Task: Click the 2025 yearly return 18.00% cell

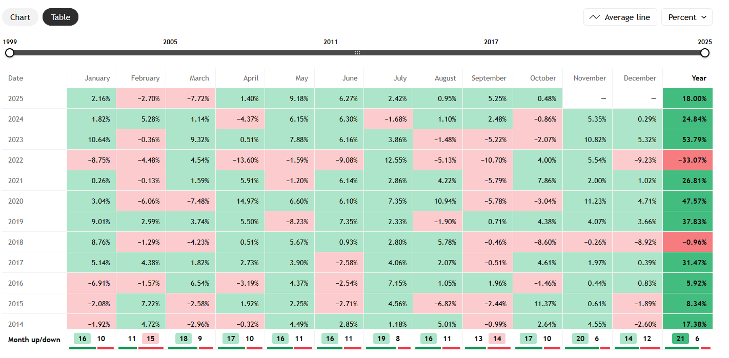Action: coord(687,98)
